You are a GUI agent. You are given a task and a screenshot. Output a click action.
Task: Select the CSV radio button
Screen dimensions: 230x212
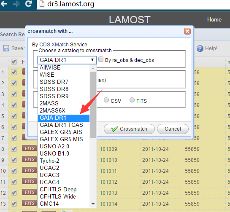pos(106,100)
